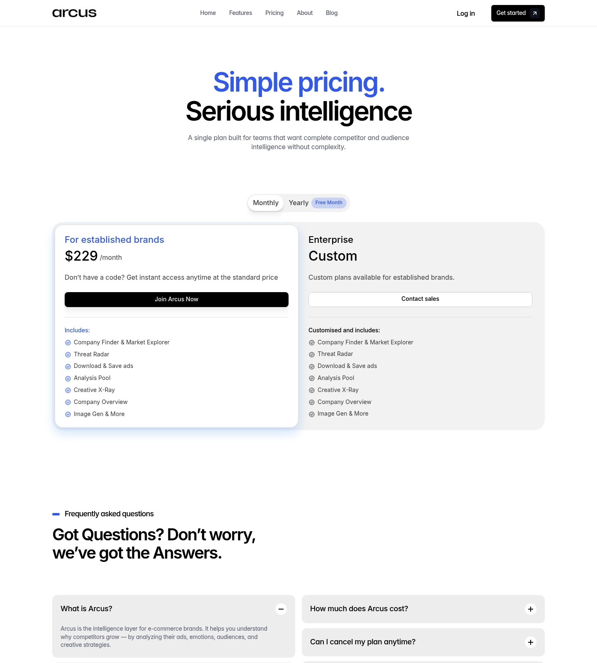597x663 pixels.
Task: Switch billing to Yearly
Action: 298,203
